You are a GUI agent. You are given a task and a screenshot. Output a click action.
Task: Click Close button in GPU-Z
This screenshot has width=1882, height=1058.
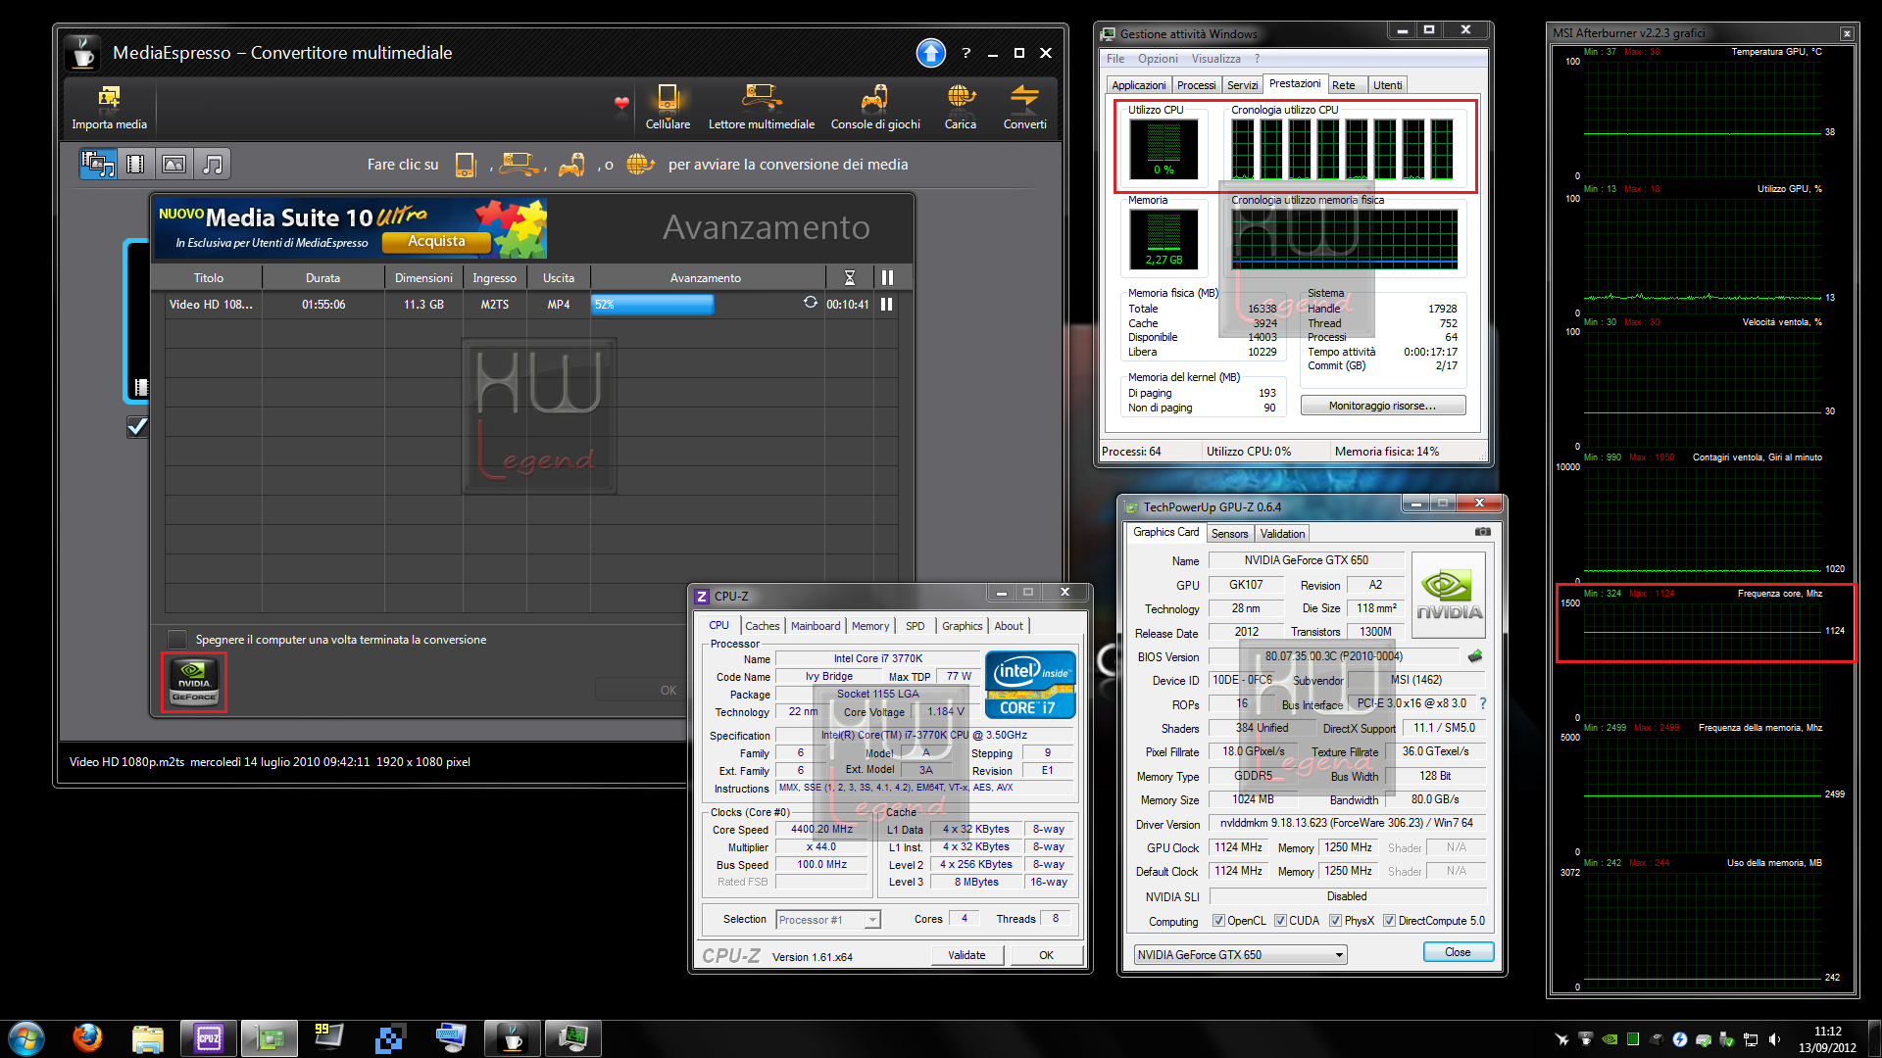1458,952
